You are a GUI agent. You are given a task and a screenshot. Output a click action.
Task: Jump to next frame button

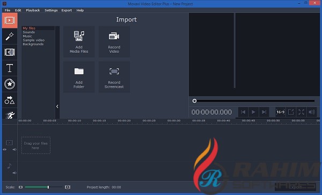point(264,112)
